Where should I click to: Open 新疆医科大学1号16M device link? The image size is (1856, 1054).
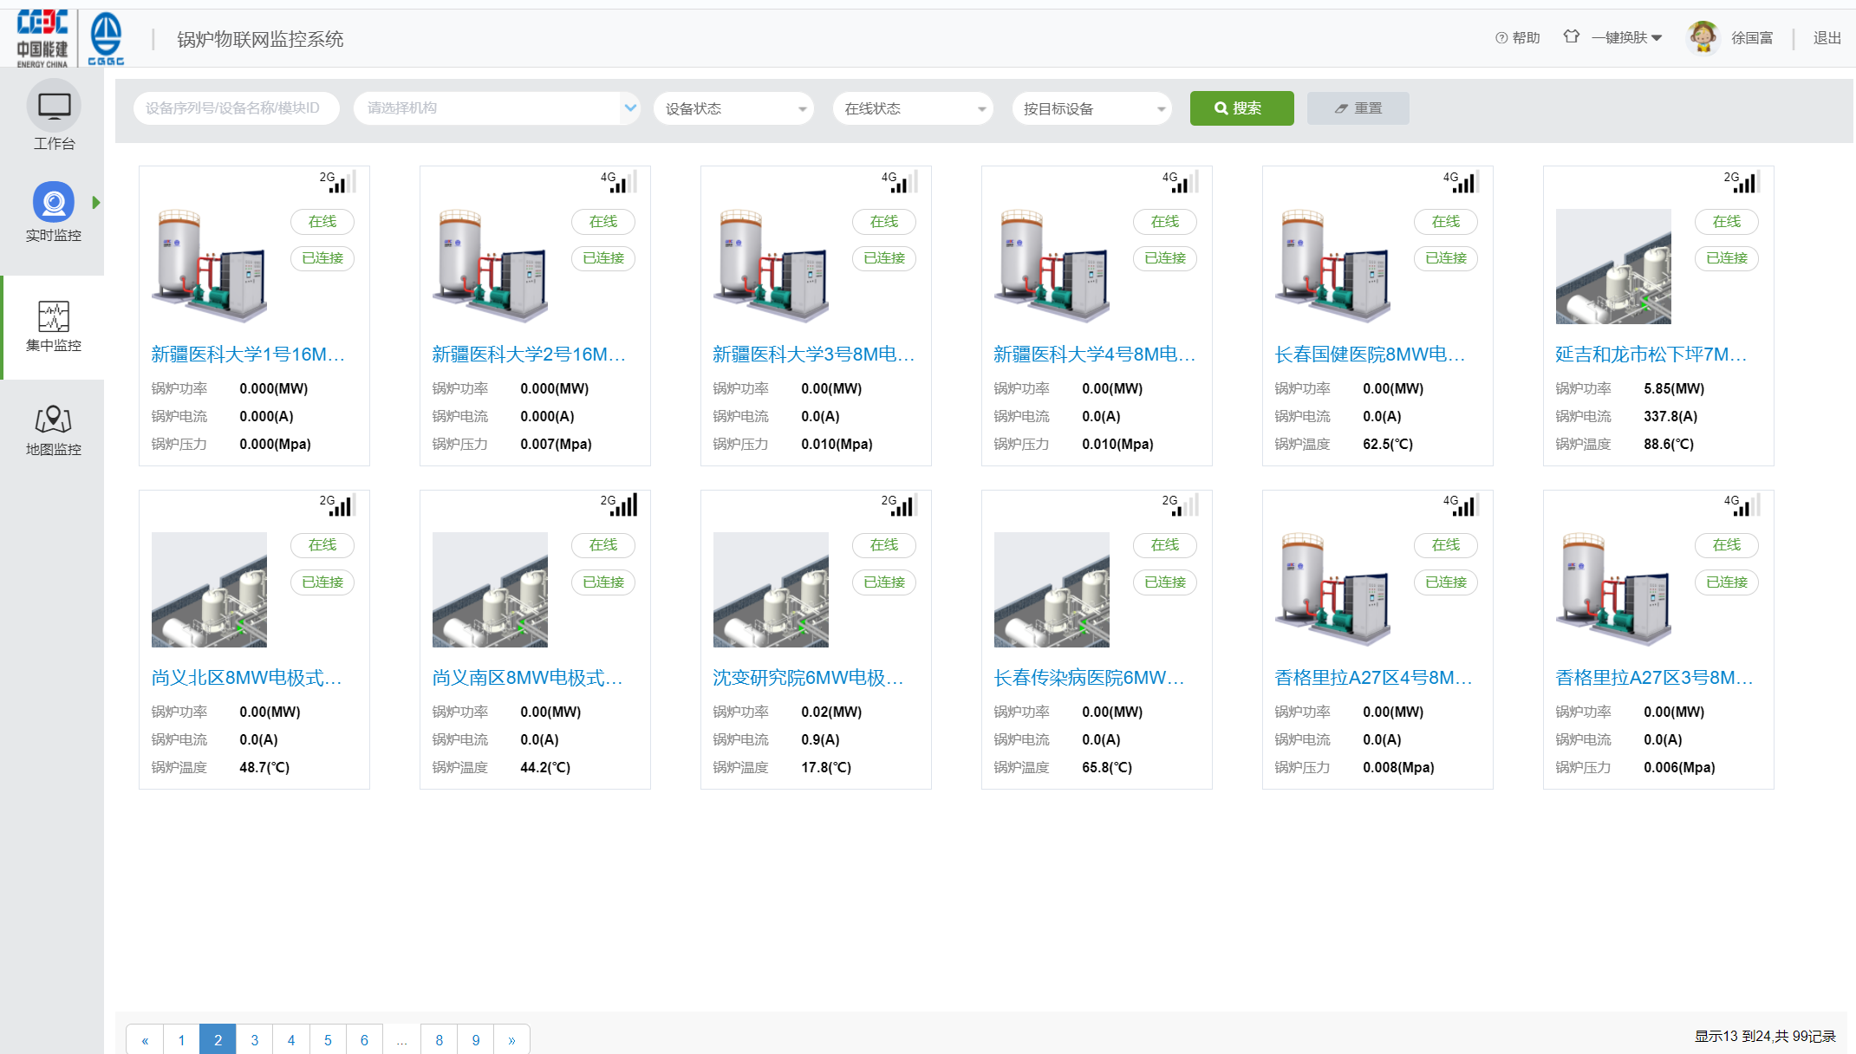pos(248,354)
